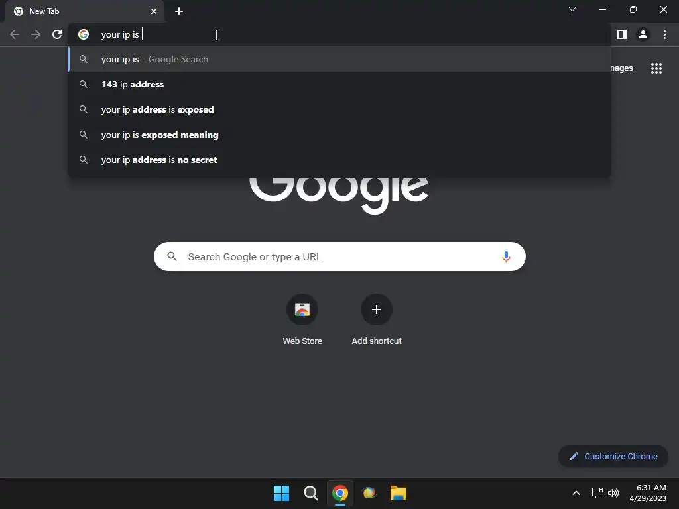Choose "your ip address is no secret" suggestion
The image size is (679, 509).
tap(339, 160)
